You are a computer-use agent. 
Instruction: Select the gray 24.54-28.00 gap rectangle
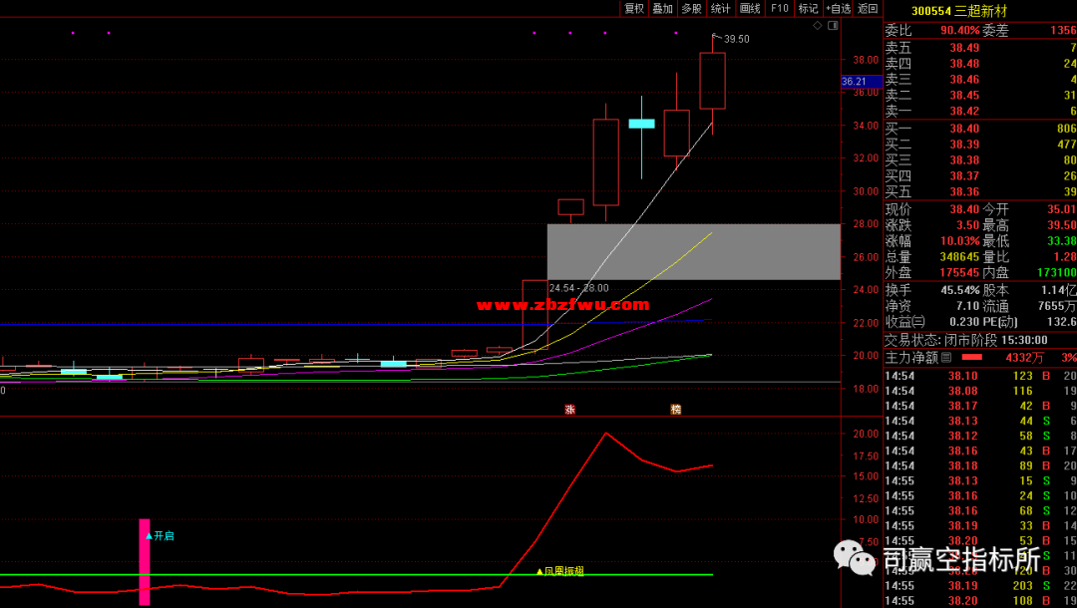(x=693, y=251)
